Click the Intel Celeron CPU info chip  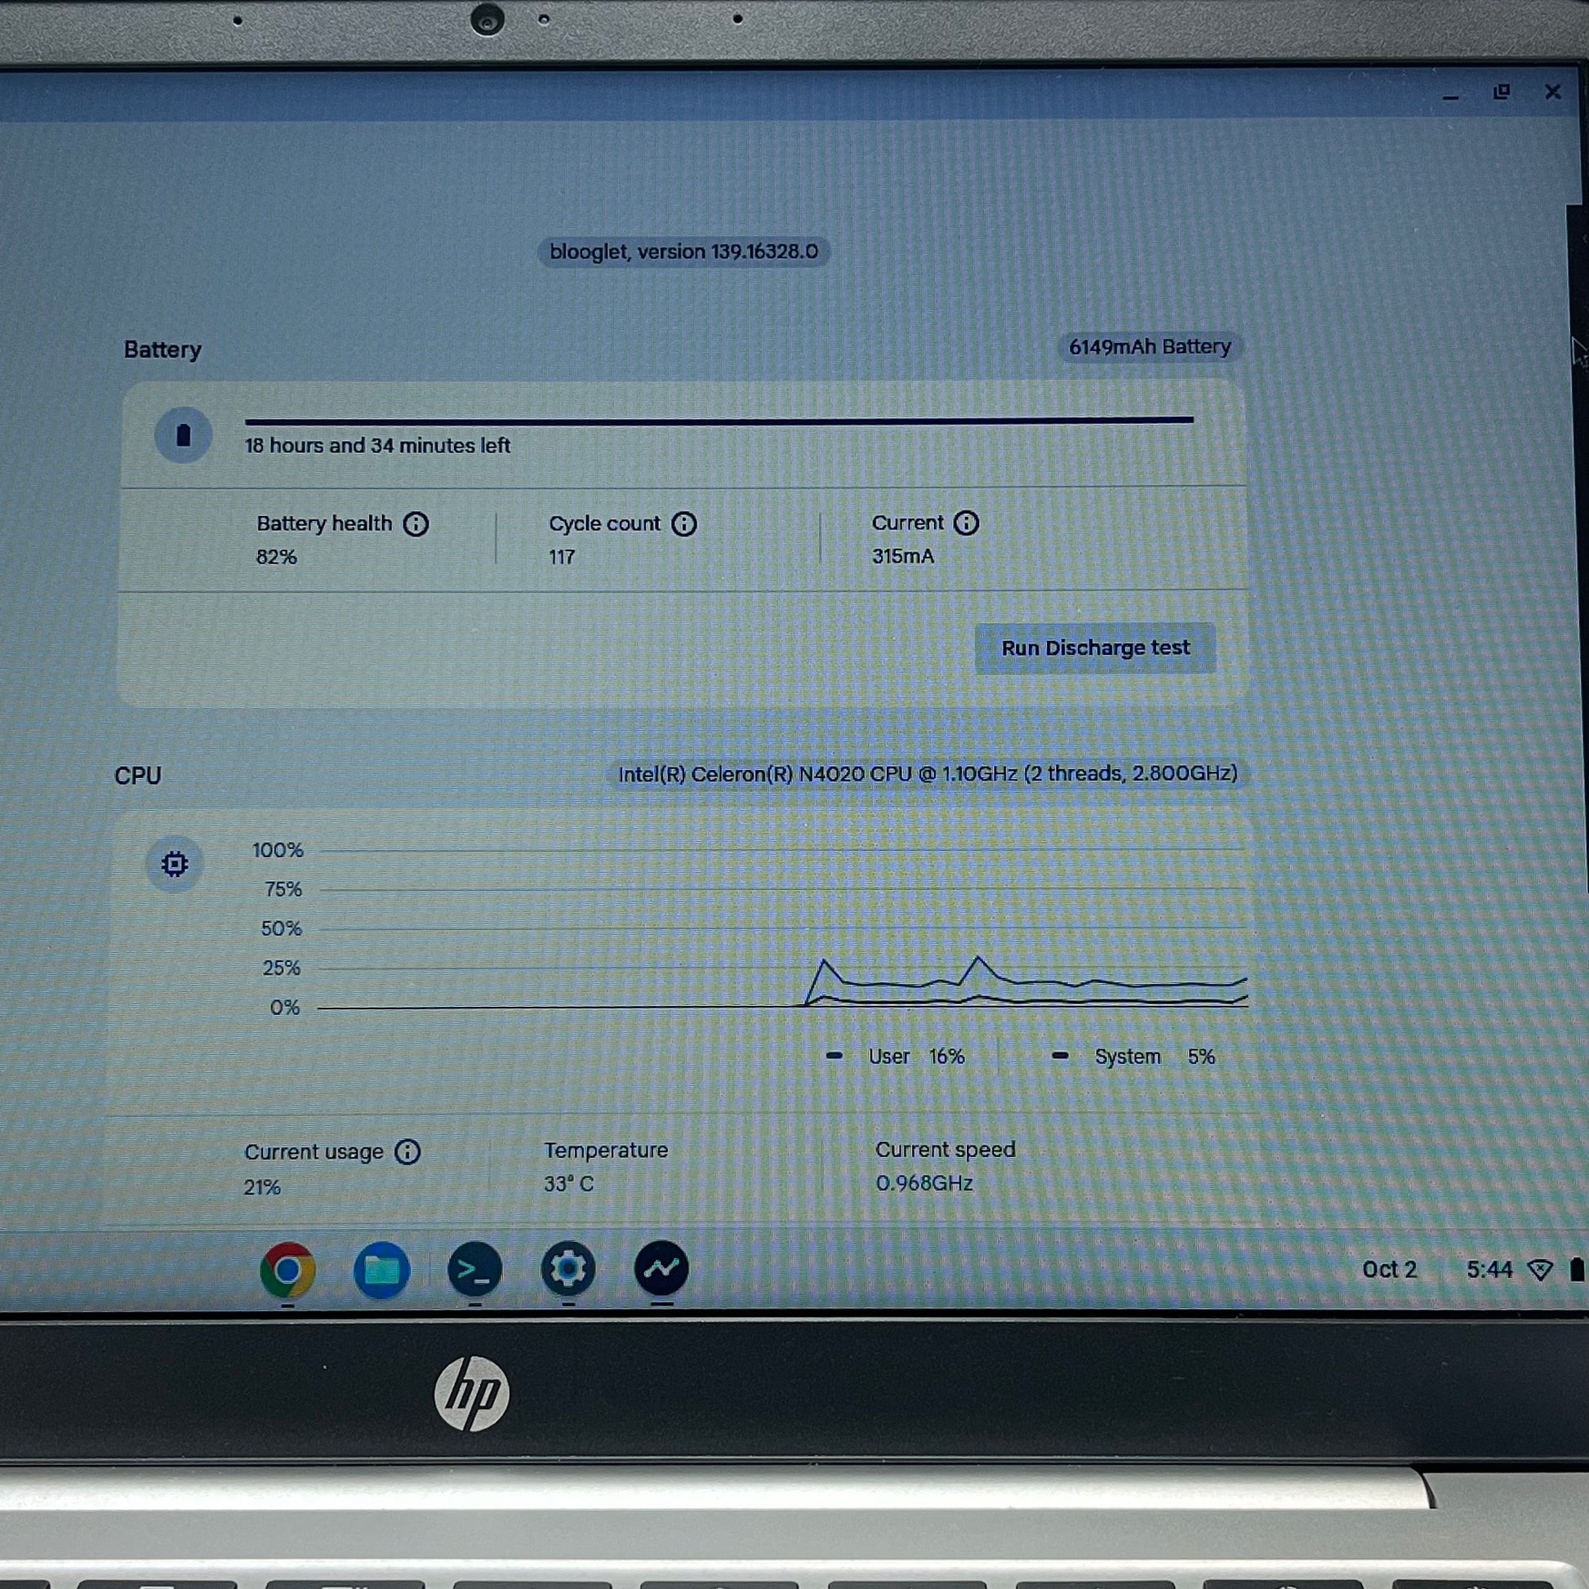coord(927,774)
